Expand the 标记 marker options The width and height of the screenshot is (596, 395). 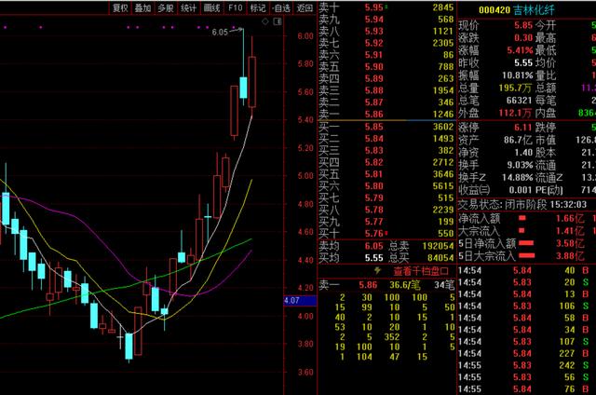(257, 7)
